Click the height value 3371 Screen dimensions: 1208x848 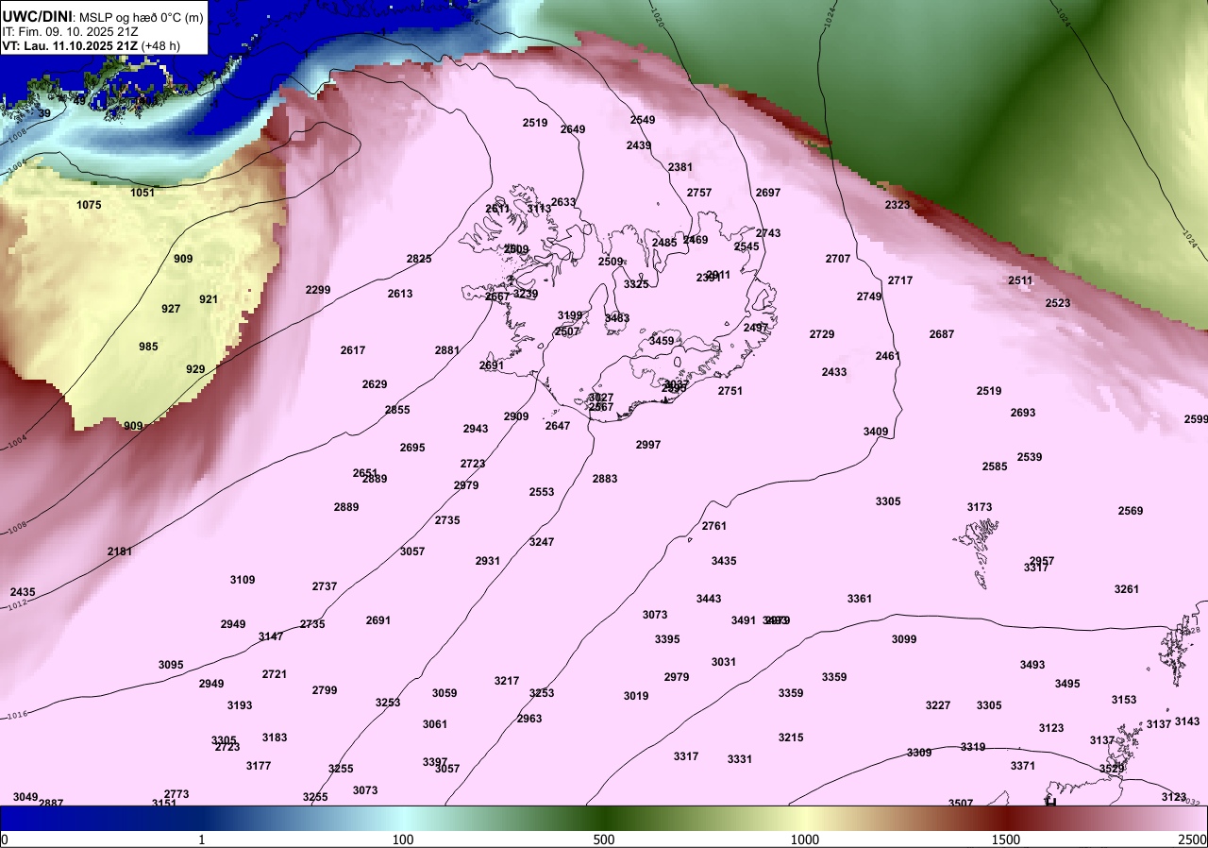click(1023, 766)
